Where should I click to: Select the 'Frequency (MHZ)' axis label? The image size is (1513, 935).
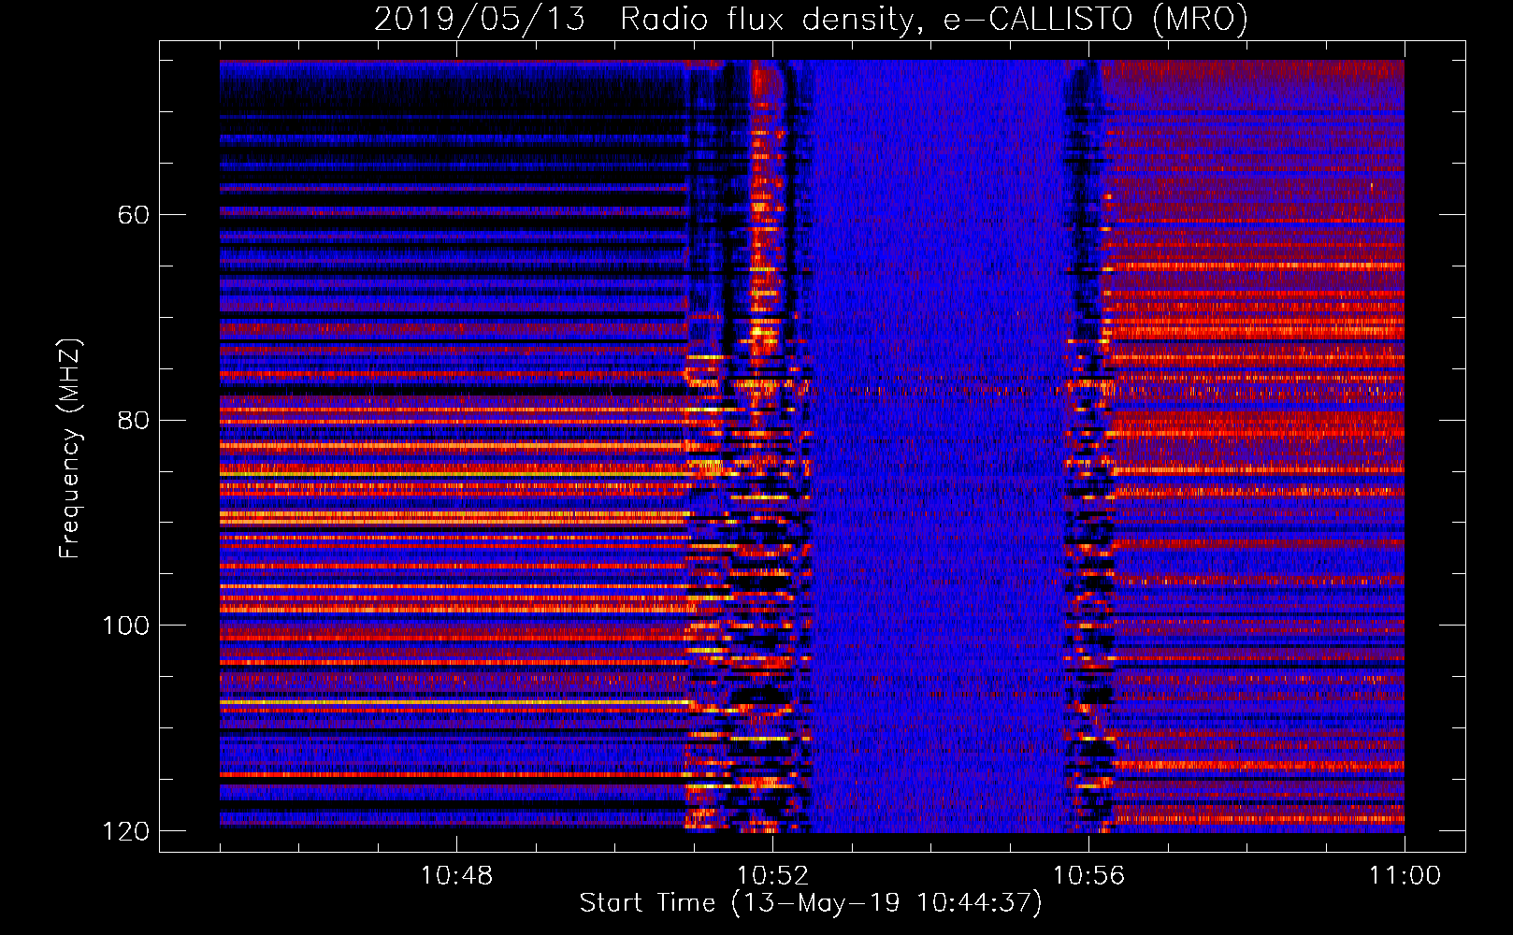coord(70,448)
